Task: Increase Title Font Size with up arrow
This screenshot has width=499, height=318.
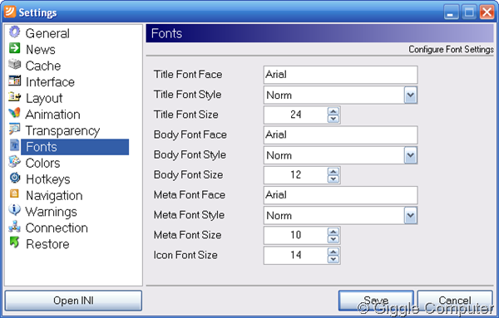Action: click(x=333, y=111)
